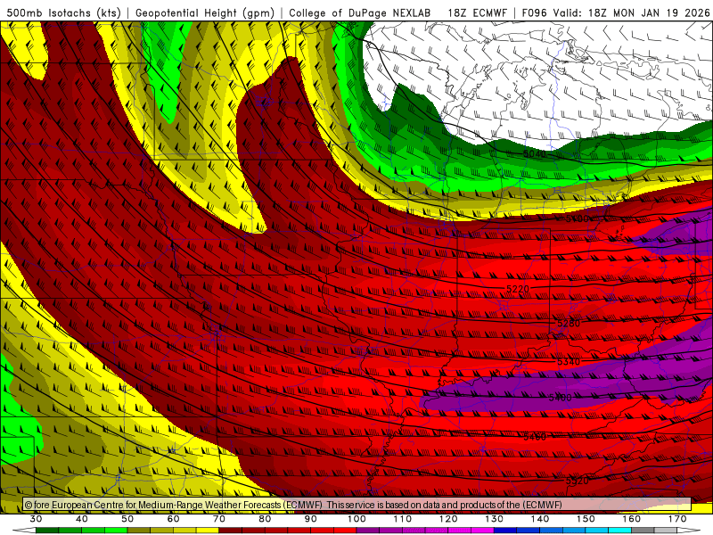
Task: Click the "College of DuPage NEXLAB" label
Action: (x=360, y=12)
